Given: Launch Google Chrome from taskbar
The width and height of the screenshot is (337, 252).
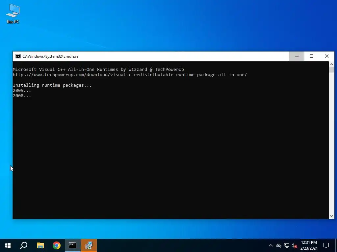Looking at the screenshot, I should tap(57, 245).
